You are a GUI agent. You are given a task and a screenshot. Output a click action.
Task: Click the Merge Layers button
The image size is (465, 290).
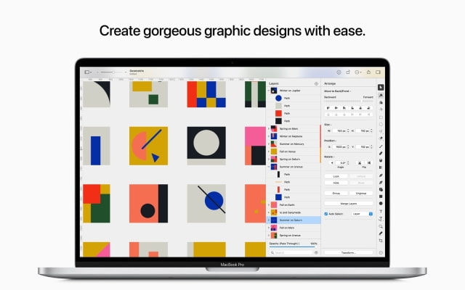pyautogui.click(x=348, y=204)
